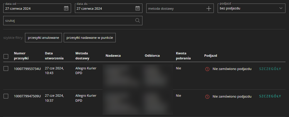Screen dimensions: 289x117
Task: Open SZCZEGÓŁY for shipment 1000779947509U
Action: pyautogui.click(x=270, y=96)
